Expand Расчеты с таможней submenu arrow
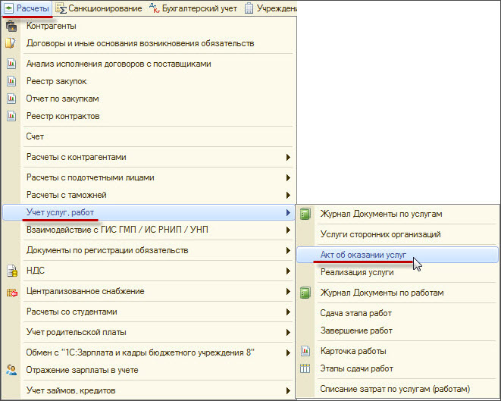 pyautogui.click(x=288, y=195)
